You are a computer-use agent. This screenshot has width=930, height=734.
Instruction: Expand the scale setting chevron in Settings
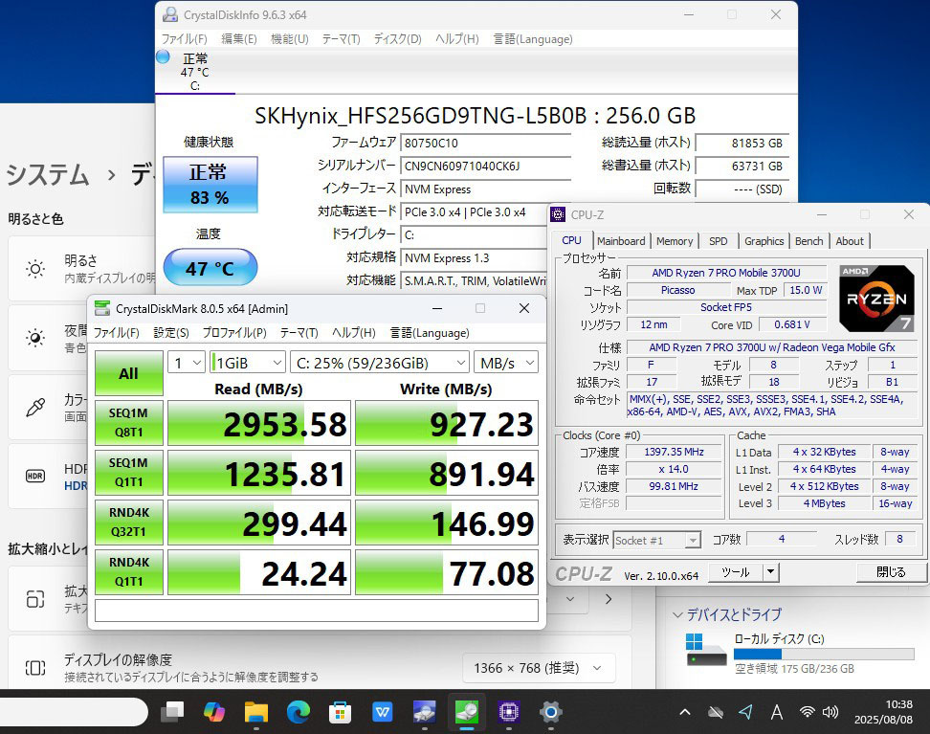click(x=609, y=599)
